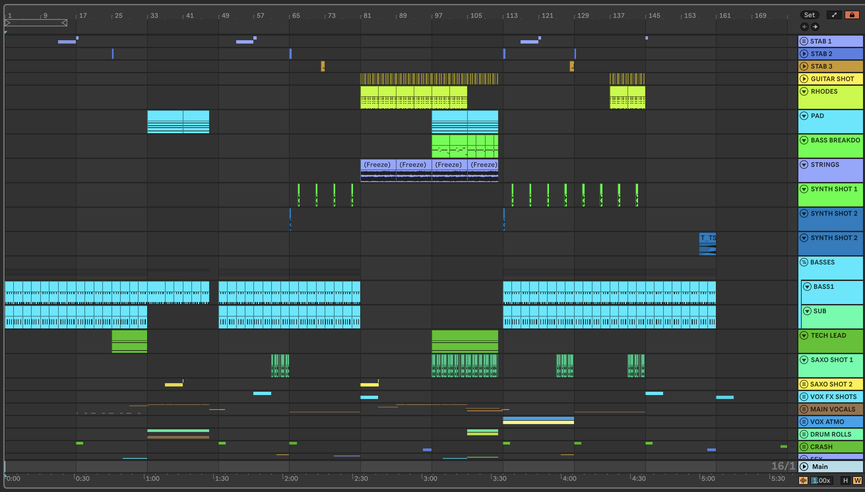Collapse the PAD track
Image resolution: width=865 pixels, height=492 pixels.
click(804, 115)
